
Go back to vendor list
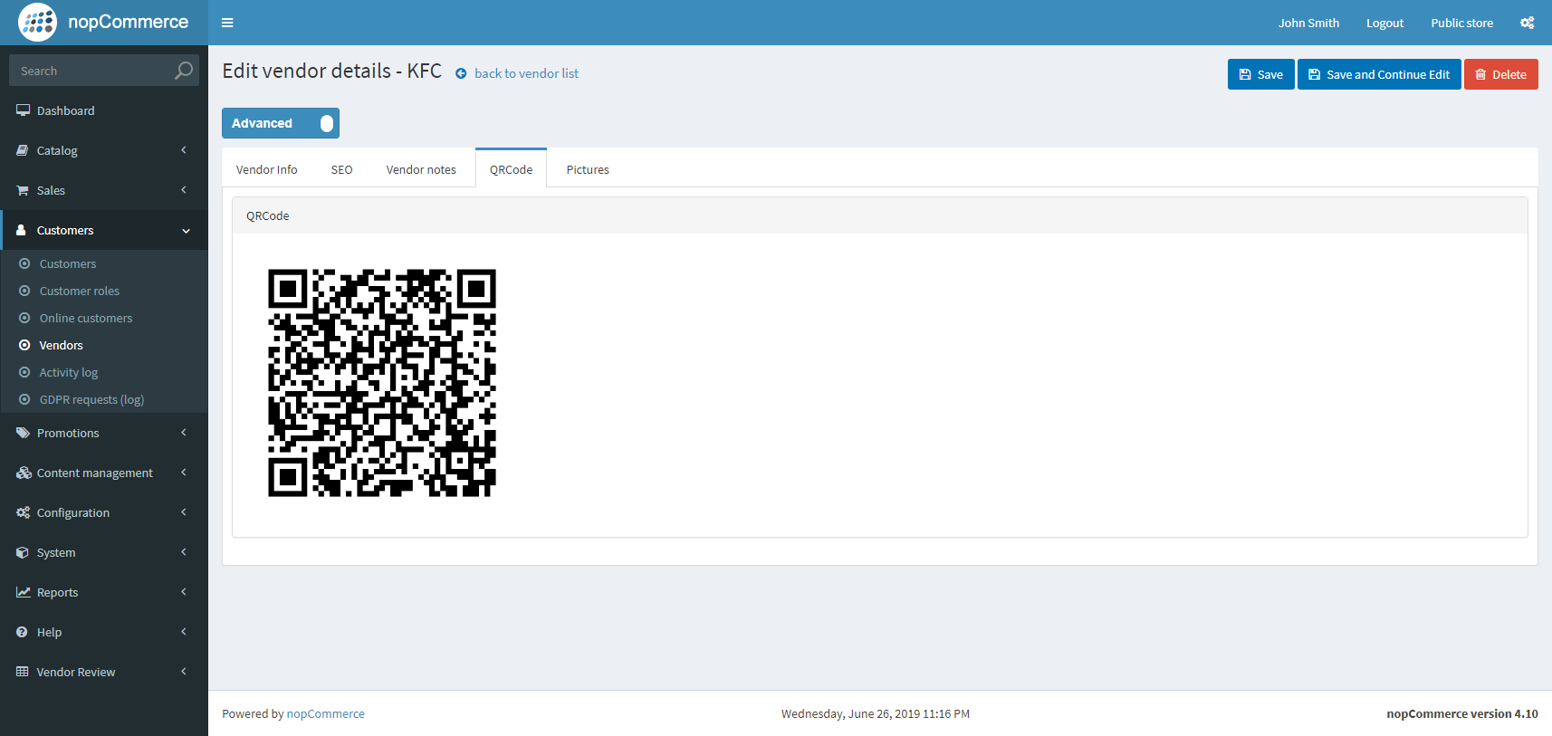[x=526, y=73]
